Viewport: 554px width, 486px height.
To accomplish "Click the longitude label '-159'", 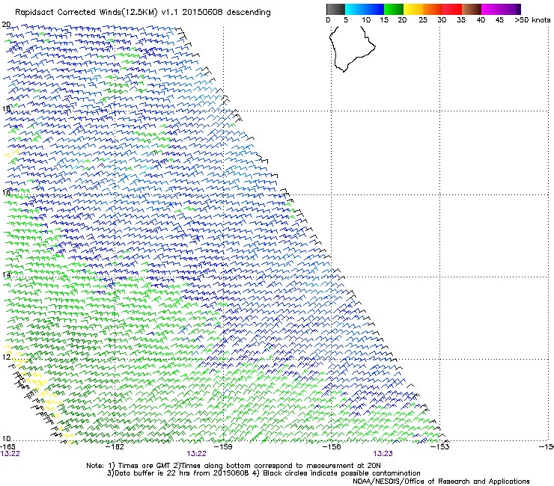I will 223,446.
